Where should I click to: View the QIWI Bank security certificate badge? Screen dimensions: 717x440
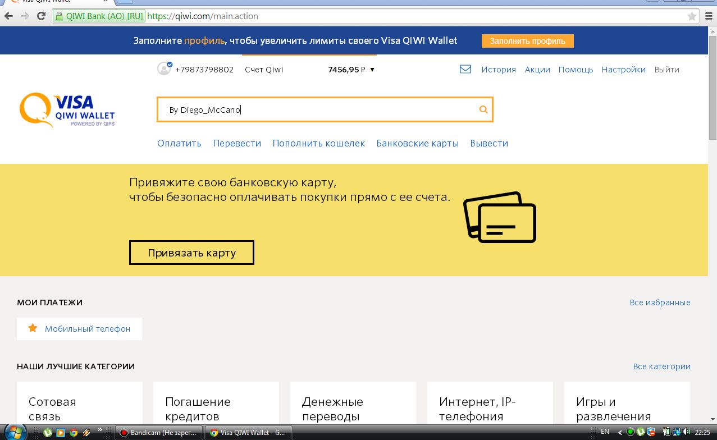pyautogui.click(x=99, y=16)
